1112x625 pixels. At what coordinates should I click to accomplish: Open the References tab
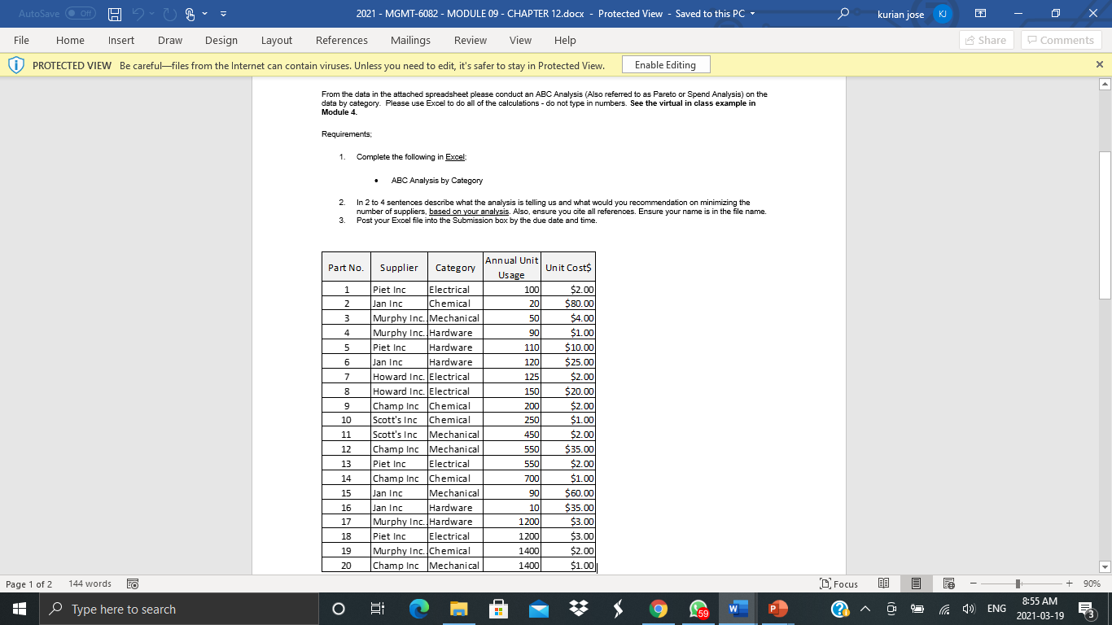342,40
